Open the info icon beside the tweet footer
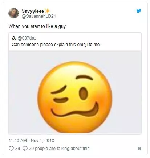150x158 pixels. click(139, 149)
